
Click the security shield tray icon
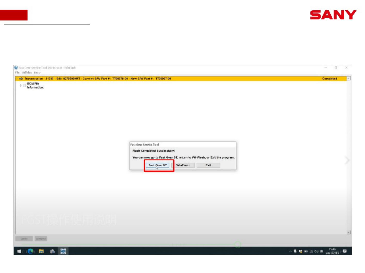tap(300, 251)
